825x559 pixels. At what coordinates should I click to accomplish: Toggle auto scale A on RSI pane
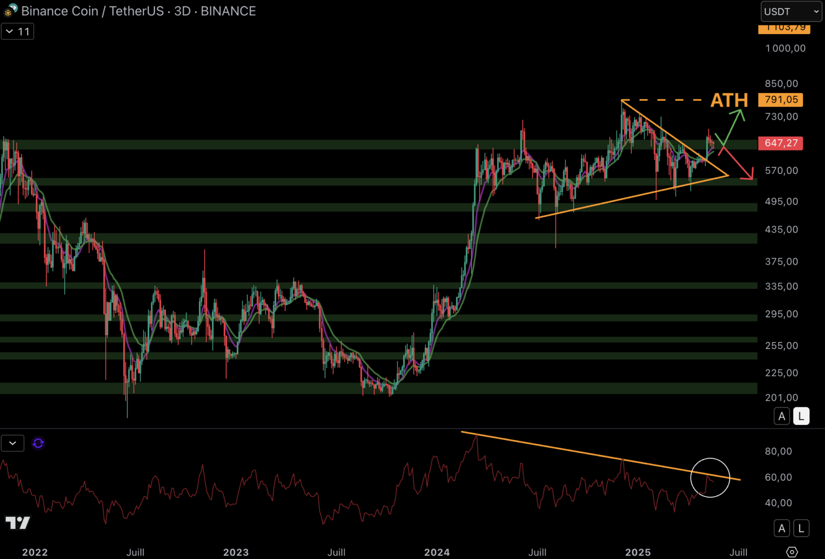[782, 528]
